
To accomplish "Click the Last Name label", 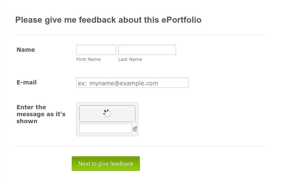I will click(130, 59).
